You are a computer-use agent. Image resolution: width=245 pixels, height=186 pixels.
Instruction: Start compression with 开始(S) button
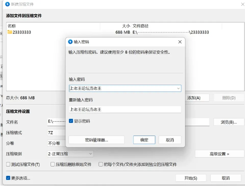pos(191,178)
